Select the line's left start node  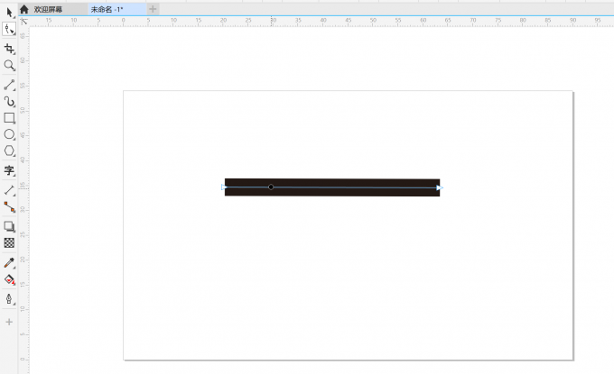click(224, 187)
